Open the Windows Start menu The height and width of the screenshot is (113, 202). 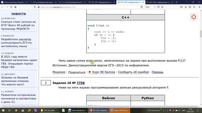(3, 110)
